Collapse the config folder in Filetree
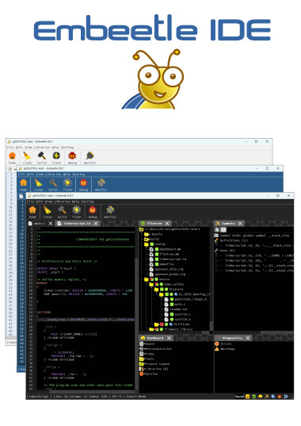 [147, 244]
